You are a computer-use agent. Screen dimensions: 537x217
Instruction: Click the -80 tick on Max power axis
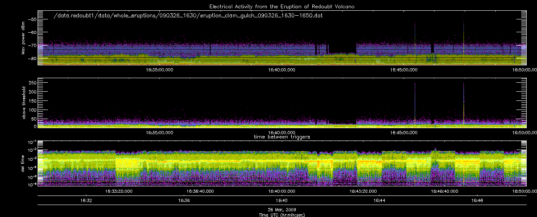click(31, 59)
